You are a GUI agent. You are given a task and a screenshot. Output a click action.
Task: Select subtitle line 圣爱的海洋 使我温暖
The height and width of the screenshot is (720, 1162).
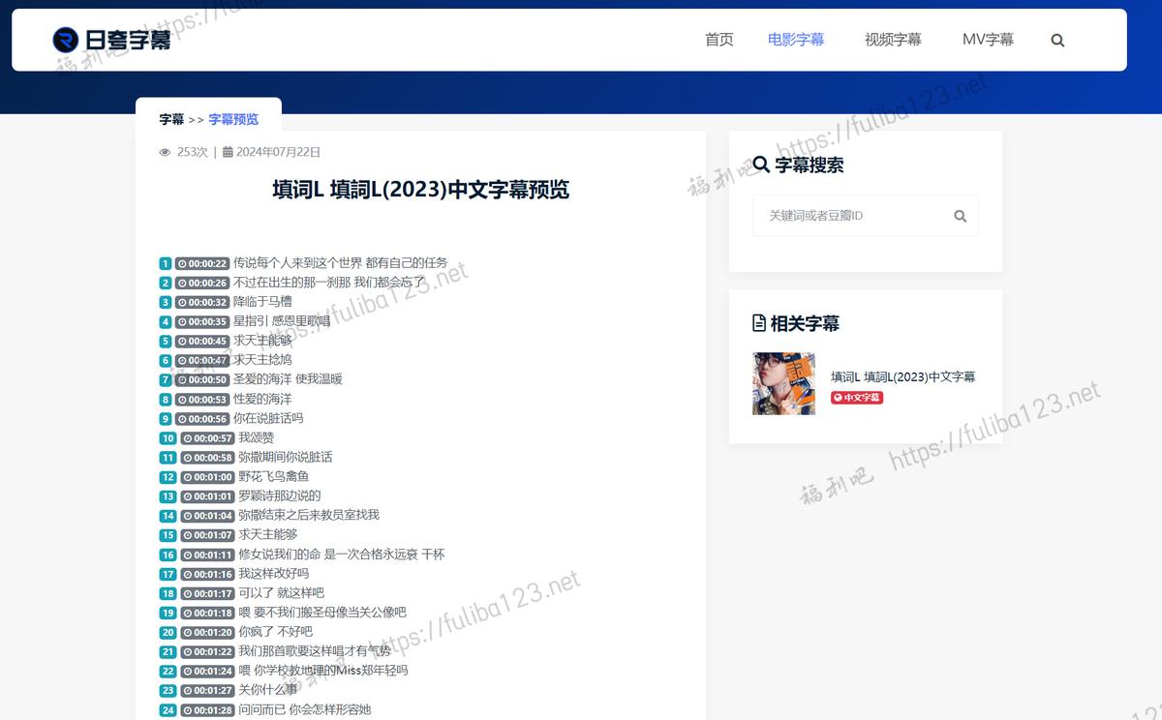(x=288, y=379)
